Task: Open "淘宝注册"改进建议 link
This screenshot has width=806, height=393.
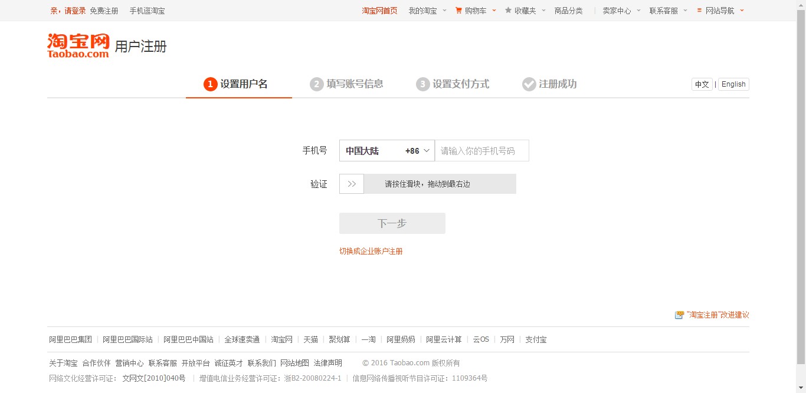Action: 718,315
